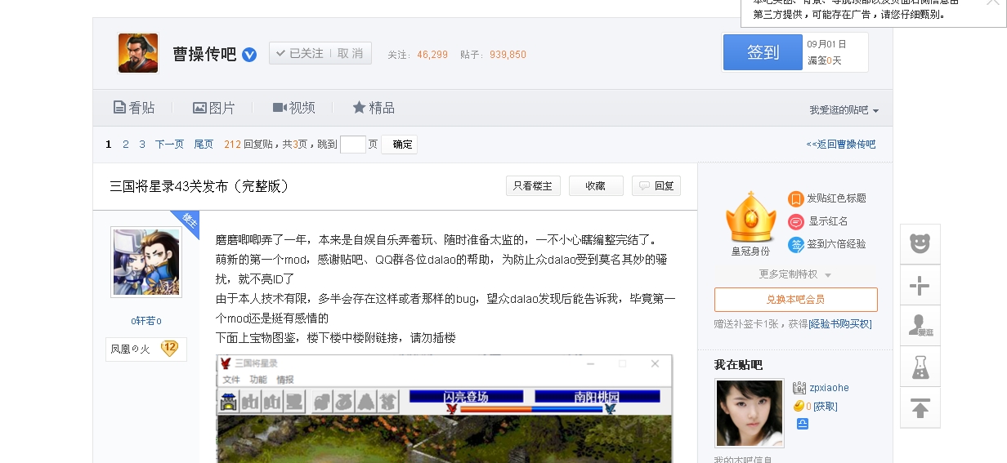
Task: Click the poster 0轩若0 avatar image
Action: point(146,262)
